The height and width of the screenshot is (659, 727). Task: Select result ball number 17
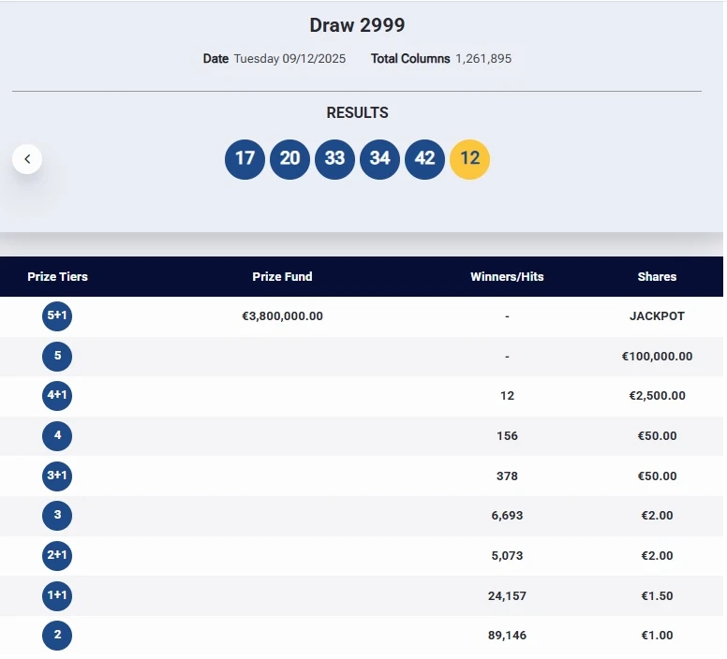point(245,158)
